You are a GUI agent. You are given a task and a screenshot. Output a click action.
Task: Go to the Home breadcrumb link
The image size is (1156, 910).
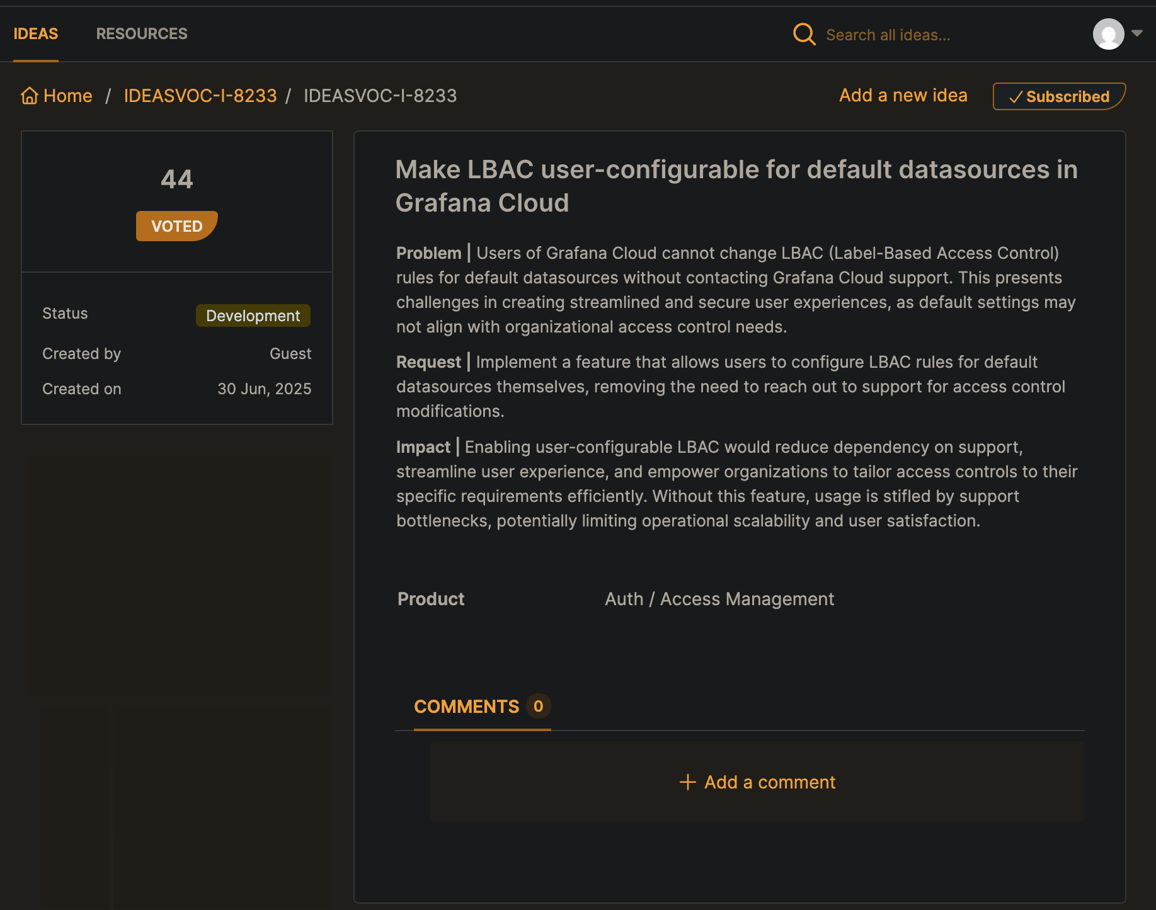click(x=67, y=96)
